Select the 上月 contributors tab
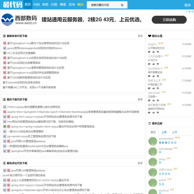 tap(174, 132)
